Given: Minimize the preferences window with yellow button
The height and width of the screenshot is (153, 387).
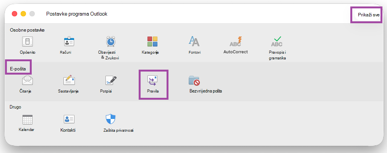Looking at the screenshot, I should point(23,14).
